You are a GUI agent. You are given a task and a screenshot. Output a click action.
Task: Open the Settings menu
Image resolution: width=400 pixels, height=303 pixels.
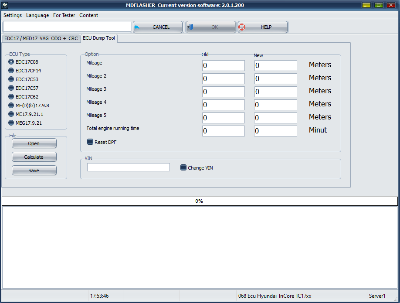pyautogui.click(x=13, y=15)
